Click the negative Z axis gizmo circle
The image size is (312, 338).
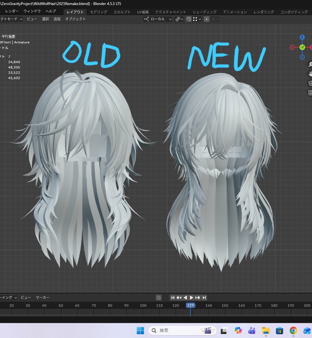pyautogui.click(x=302, y=57)
